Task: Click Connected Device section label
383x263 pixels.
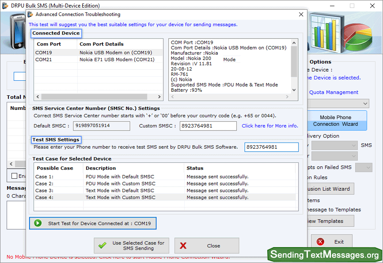Action: coord(56,33)
